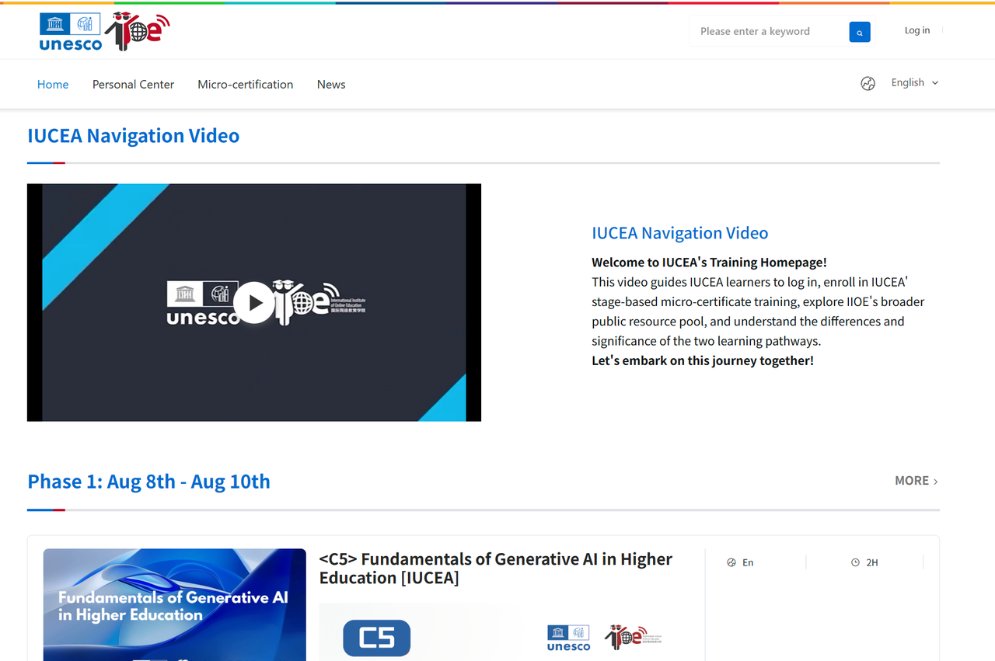995x661 pixels.
Task: Click the UNESCO logo in course card
Action: pyautogui.click(x=568, y=638)
